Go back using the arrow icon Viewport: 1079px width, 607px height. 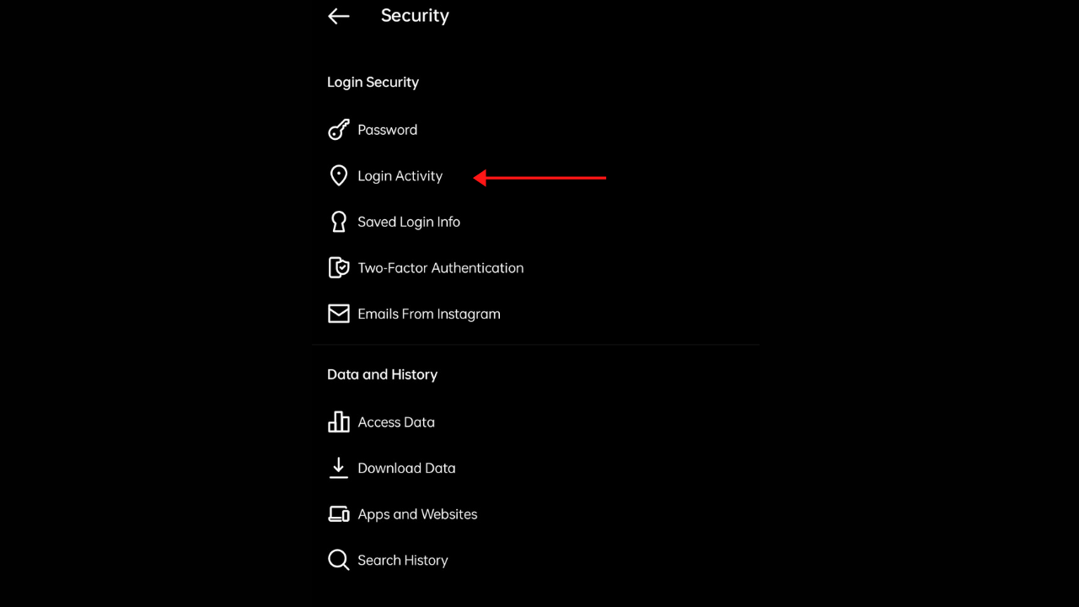[338, 16]
